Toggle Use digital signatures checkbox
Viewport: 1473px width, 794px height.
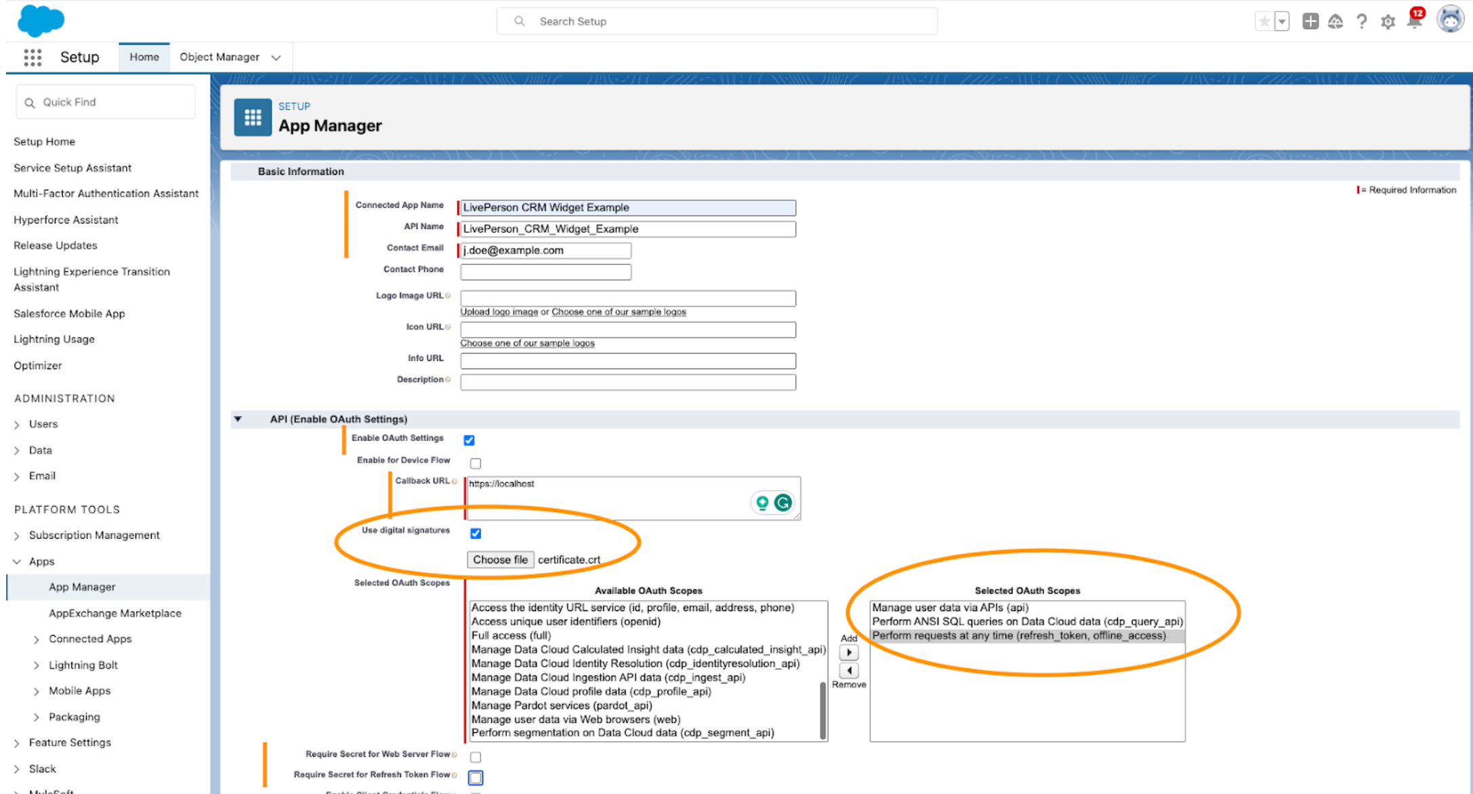click(x=476, y=534)
